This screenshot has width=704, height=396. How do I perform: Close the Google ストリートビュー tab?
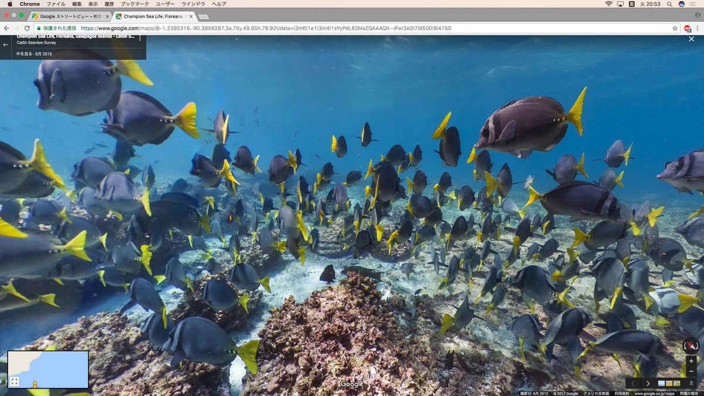click(107, 16)
